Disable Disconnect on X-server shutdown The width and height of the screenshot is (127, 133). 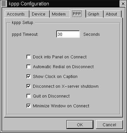(28, 86)
